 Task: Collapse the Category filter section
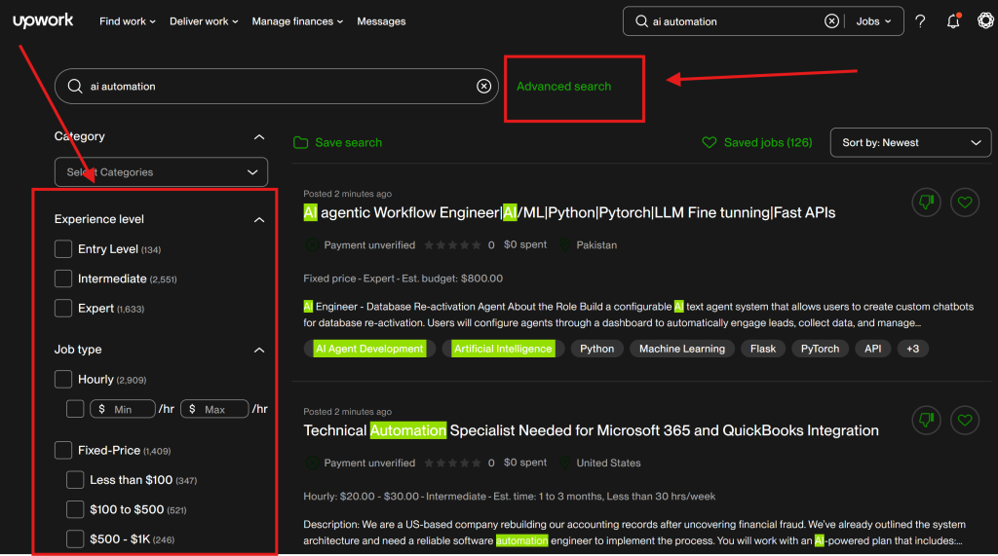(259, 136)
